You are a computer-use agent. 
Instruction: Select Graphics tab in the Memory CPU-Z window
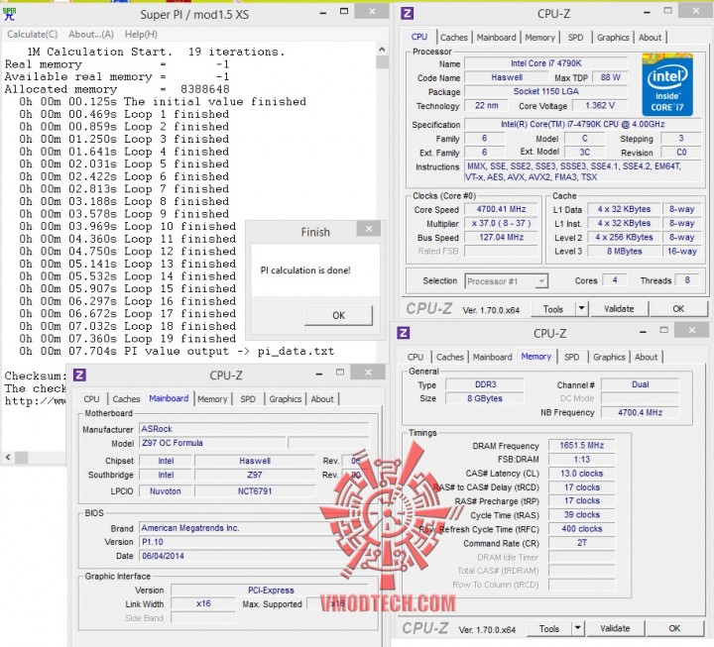[x=609, y=357]
